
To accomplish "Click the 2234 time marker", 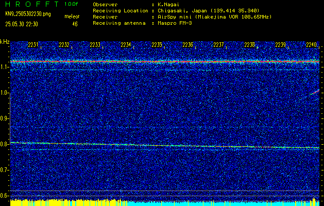I will tap(126, 45).
